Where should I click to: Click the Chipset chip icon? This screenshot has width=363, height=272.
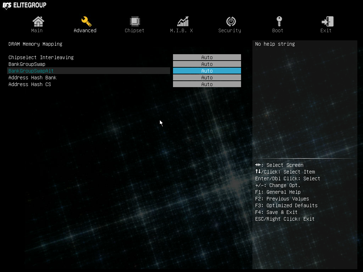coord(135,22)
